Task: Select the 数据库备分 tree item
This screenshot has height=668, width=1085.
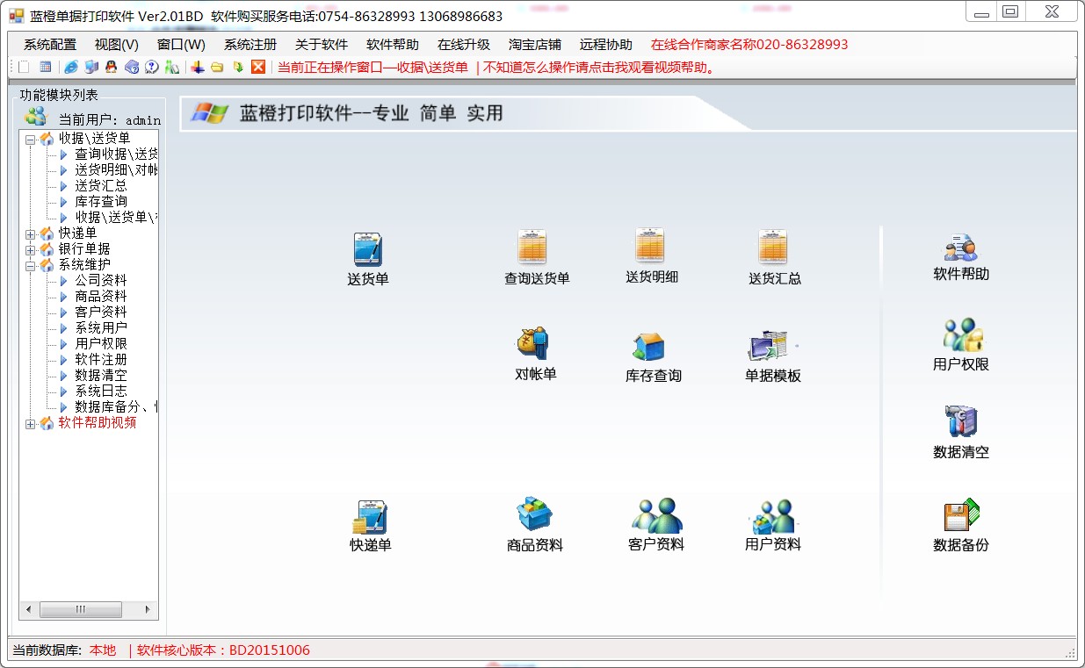Action: [x=116, y=406]
